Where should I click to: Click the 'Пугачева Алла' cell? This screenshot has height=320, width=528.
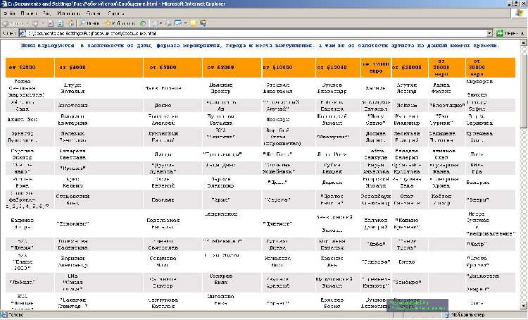(490, 137)
